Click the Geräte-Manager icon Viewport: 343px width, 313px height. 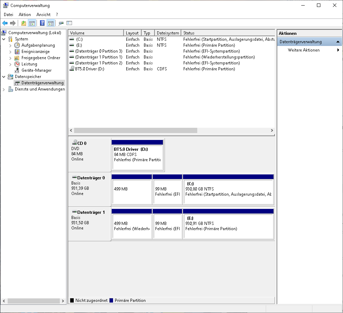tap(17, 70)
